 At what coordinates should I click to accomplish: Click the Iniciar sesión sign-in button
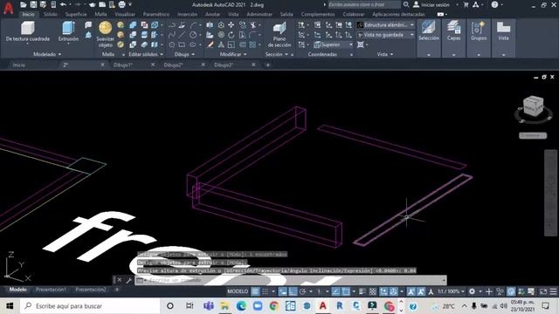(431, 4)
